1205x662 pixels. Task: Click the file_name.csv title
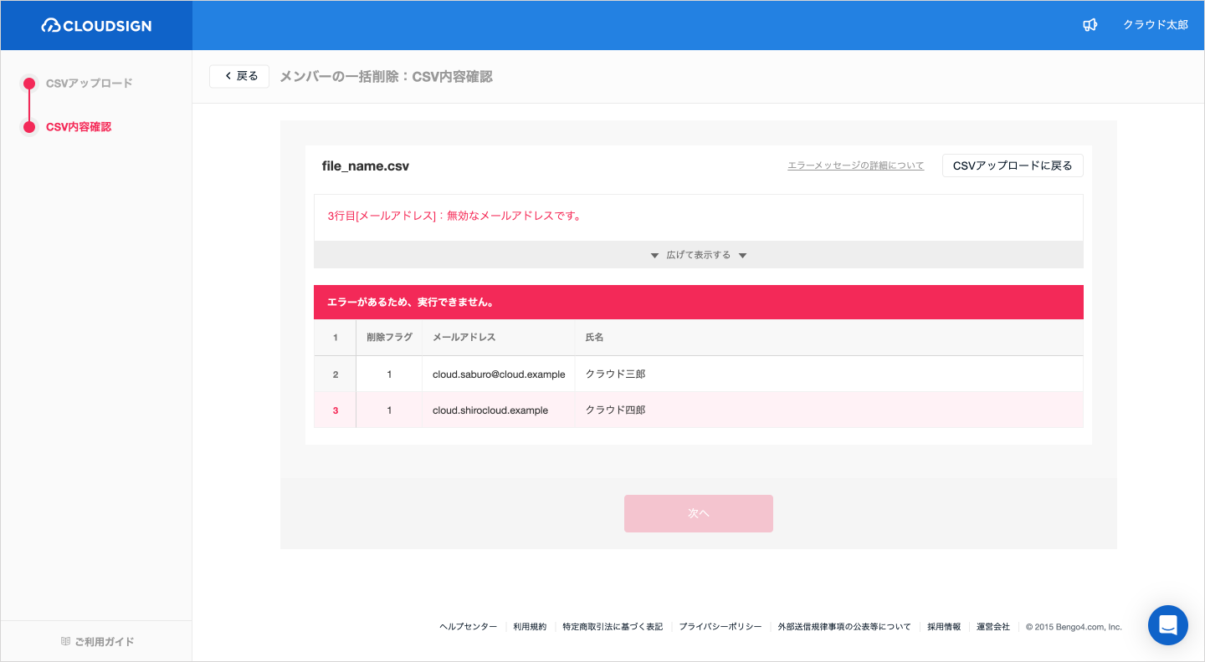pos(366,166)
